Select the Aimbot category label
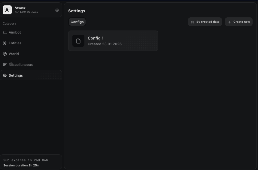 point(15,32)
